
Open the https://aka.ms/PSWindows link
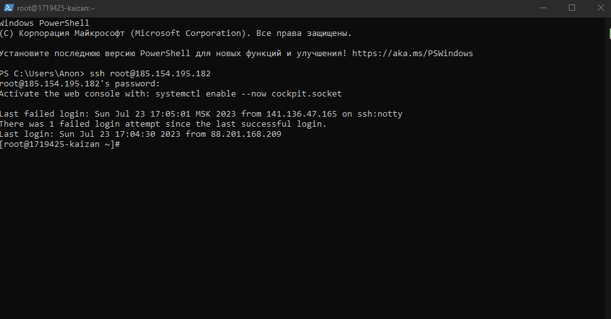tap(412, 54)
